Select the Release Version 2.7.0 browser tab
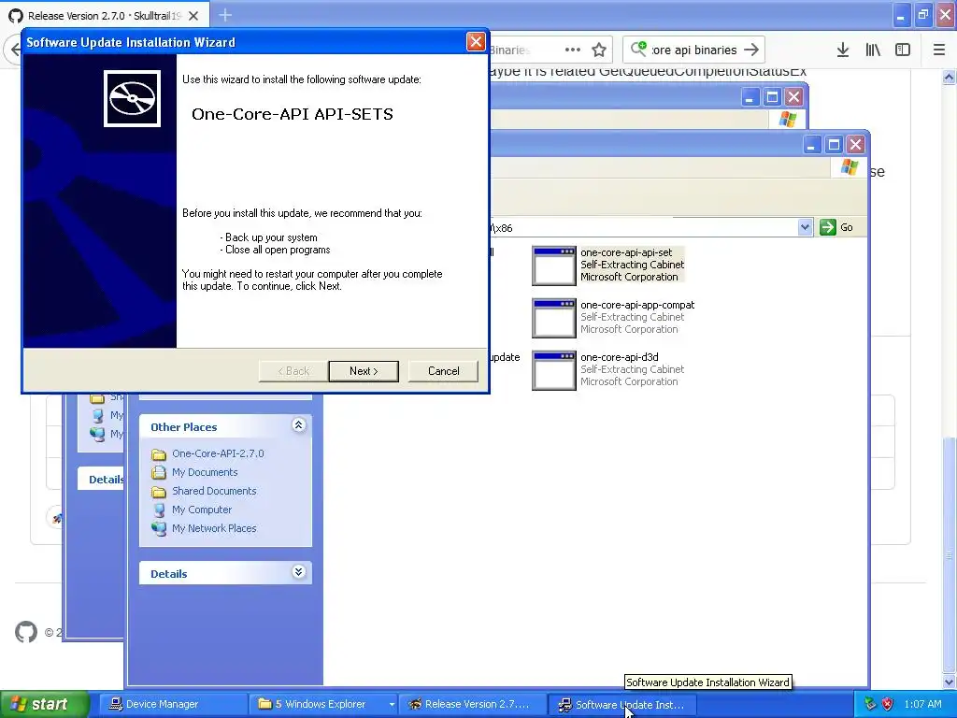Image resolution: width=957 pixels, height=718 pixels. pyautogui.click(x=104, y=16)
